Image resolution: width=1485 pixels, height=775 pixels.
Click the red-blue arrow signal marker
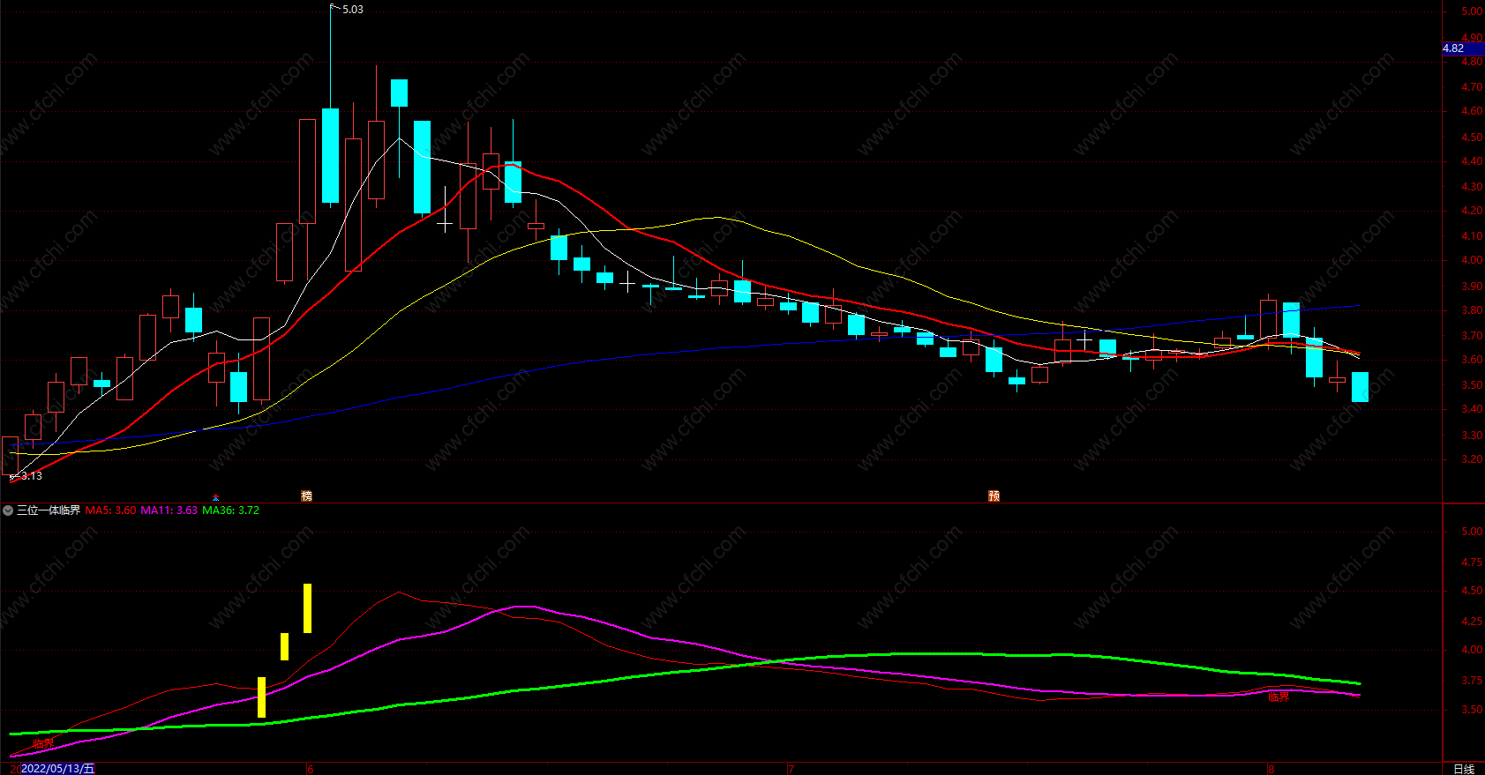215,497
